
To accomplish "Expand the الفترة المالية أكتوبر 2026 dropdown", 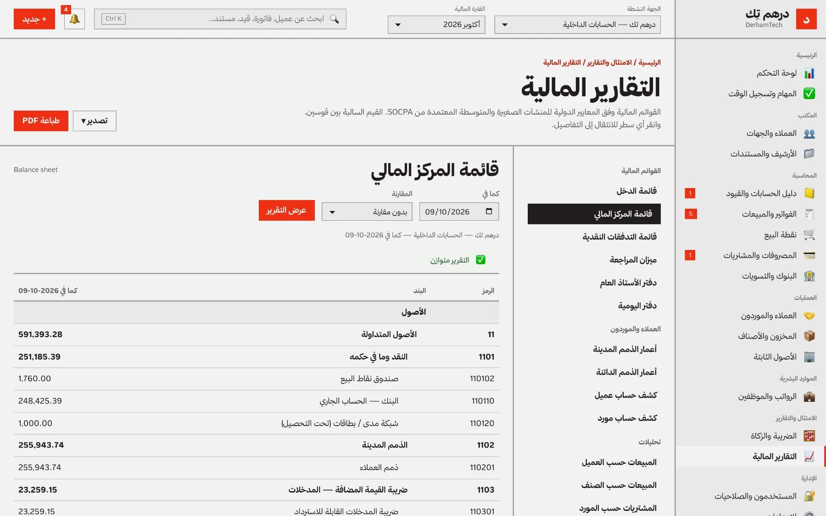I will pos(436,25).
